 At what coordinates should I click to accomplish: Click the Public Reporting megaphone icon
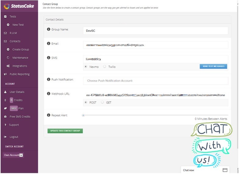[x=5, y=74]
